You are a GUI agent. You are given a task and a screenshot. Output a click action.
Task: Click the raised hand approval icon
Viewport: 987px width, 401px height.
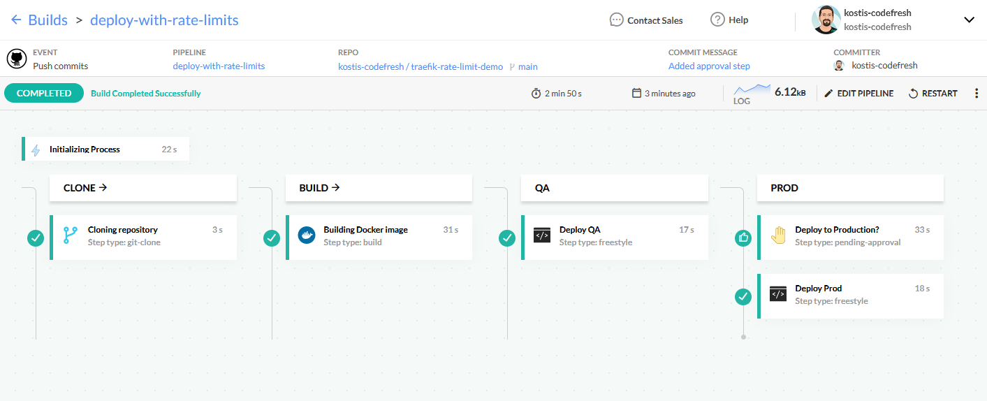778,235
